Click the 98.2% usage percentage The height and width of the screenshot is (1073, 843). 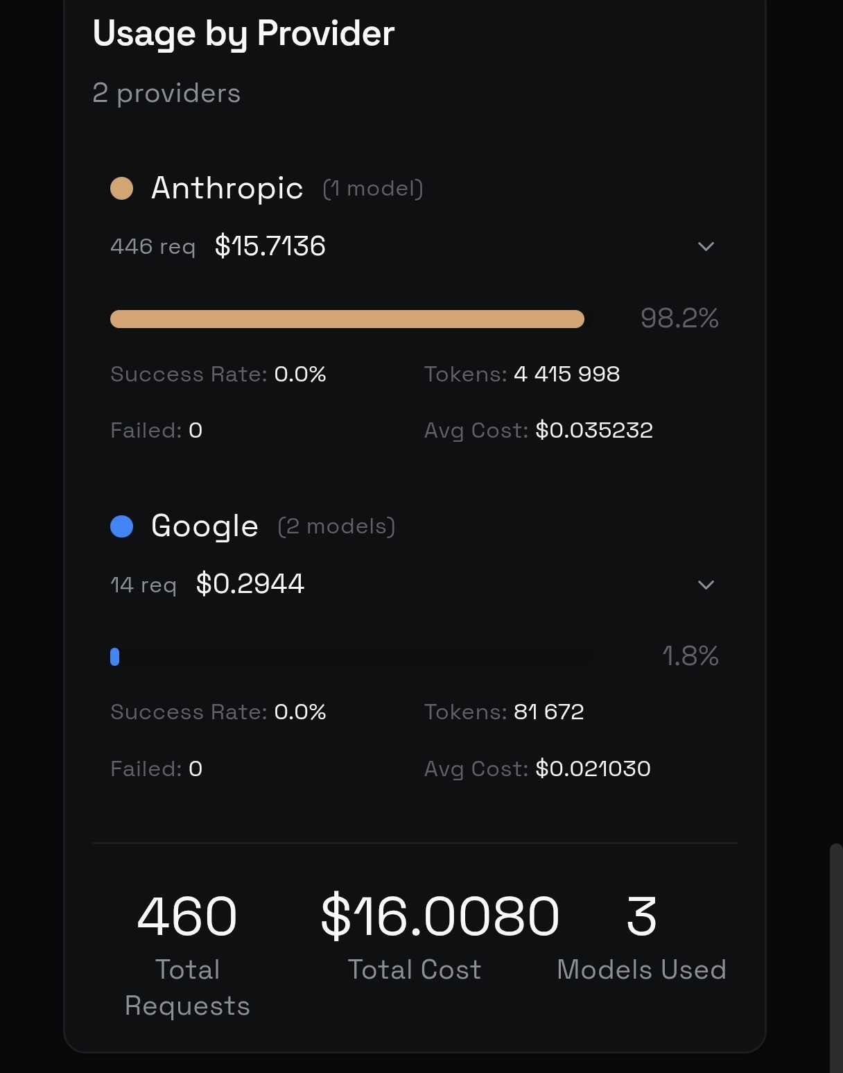[x=679, y=318]
